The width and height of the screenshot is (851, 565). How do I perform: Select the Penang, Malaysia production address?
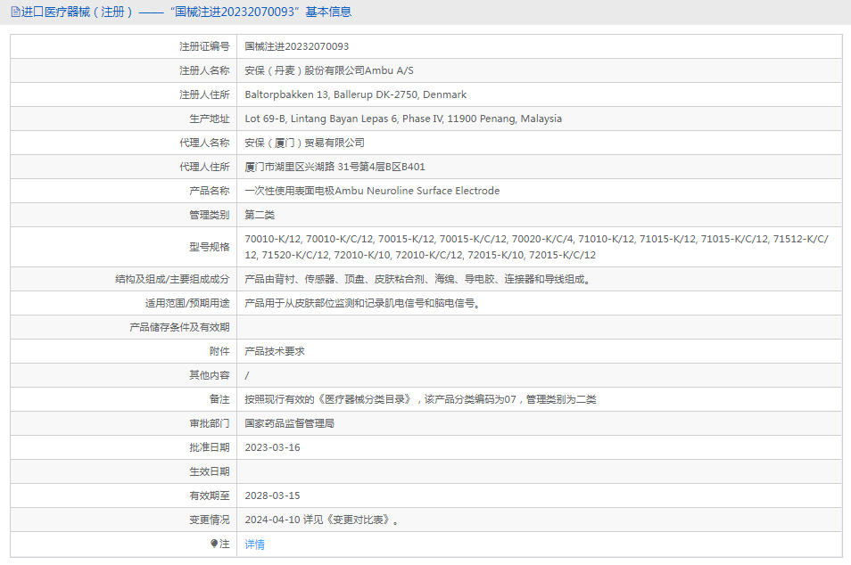pyautogui.click(x=403, y=119)
